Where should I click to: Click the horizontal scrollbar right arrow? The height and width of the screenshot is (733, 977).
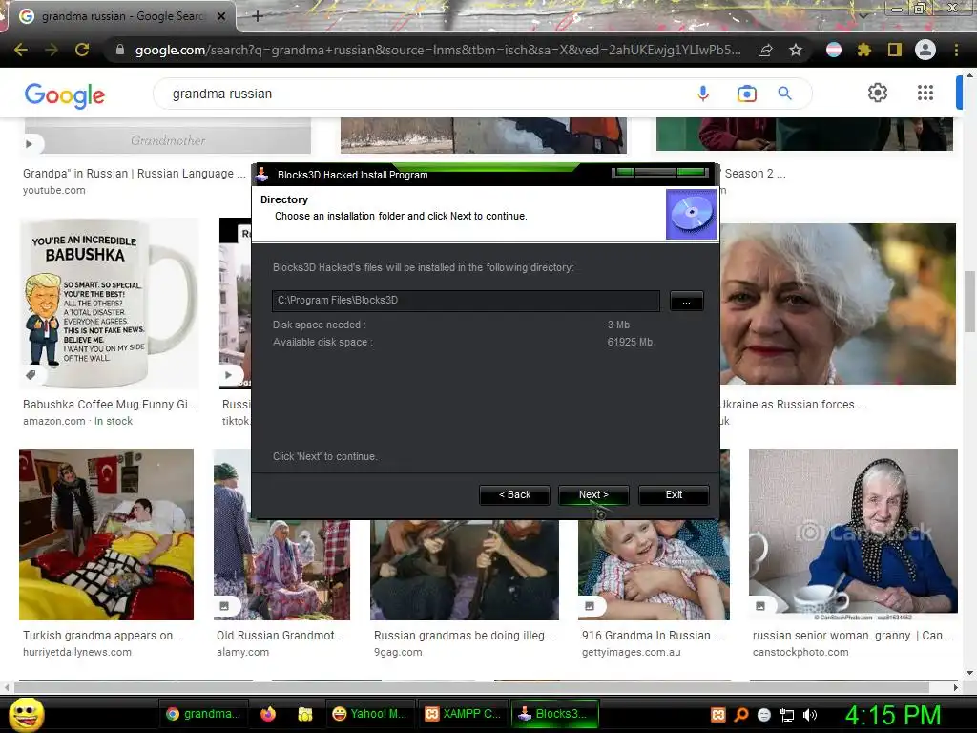956,687
